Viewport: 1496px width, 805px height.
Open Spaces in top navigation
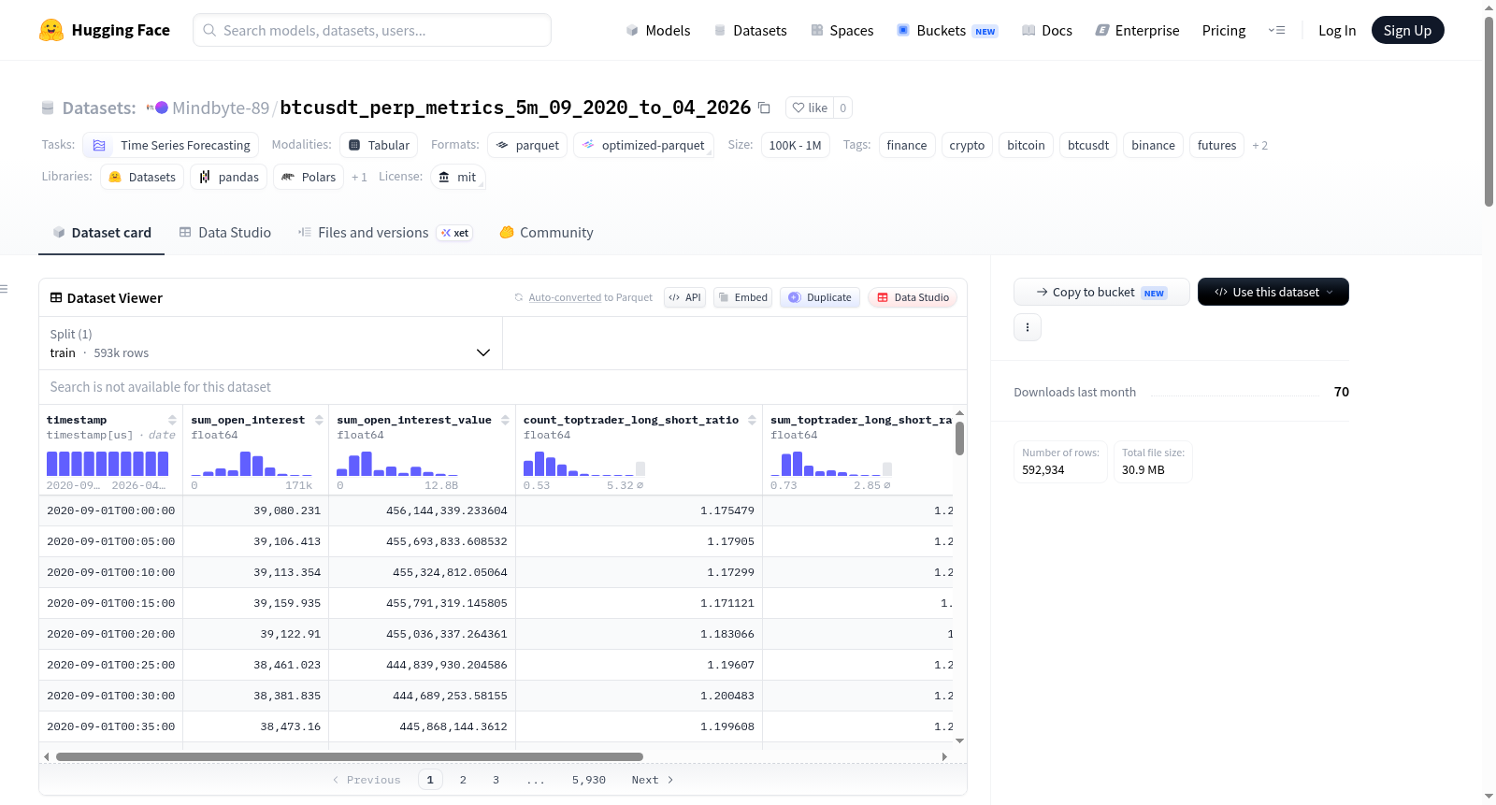click(841, 30)
